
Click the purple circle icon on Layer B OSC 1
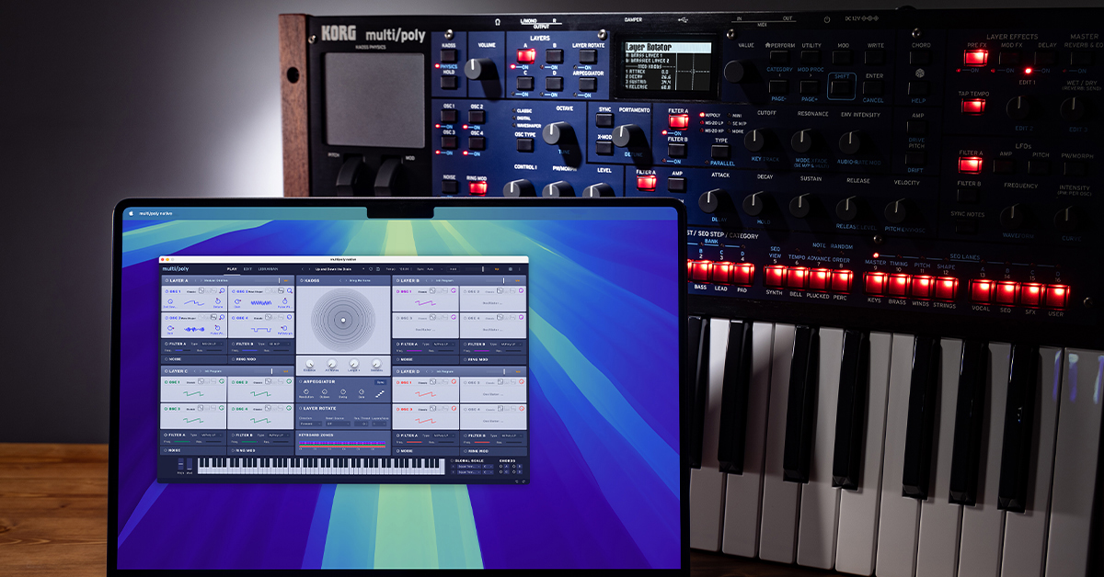(454, 291)
